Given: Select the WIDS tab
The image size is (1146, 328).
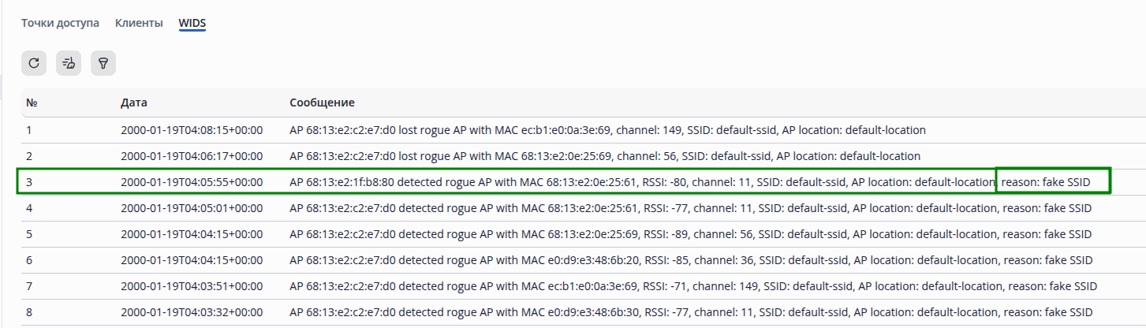Looking at the screenshot, I should point(192,23).
